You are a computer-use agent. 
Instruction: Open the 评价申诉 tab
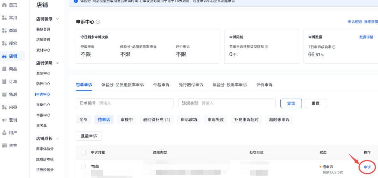point(264,85)
